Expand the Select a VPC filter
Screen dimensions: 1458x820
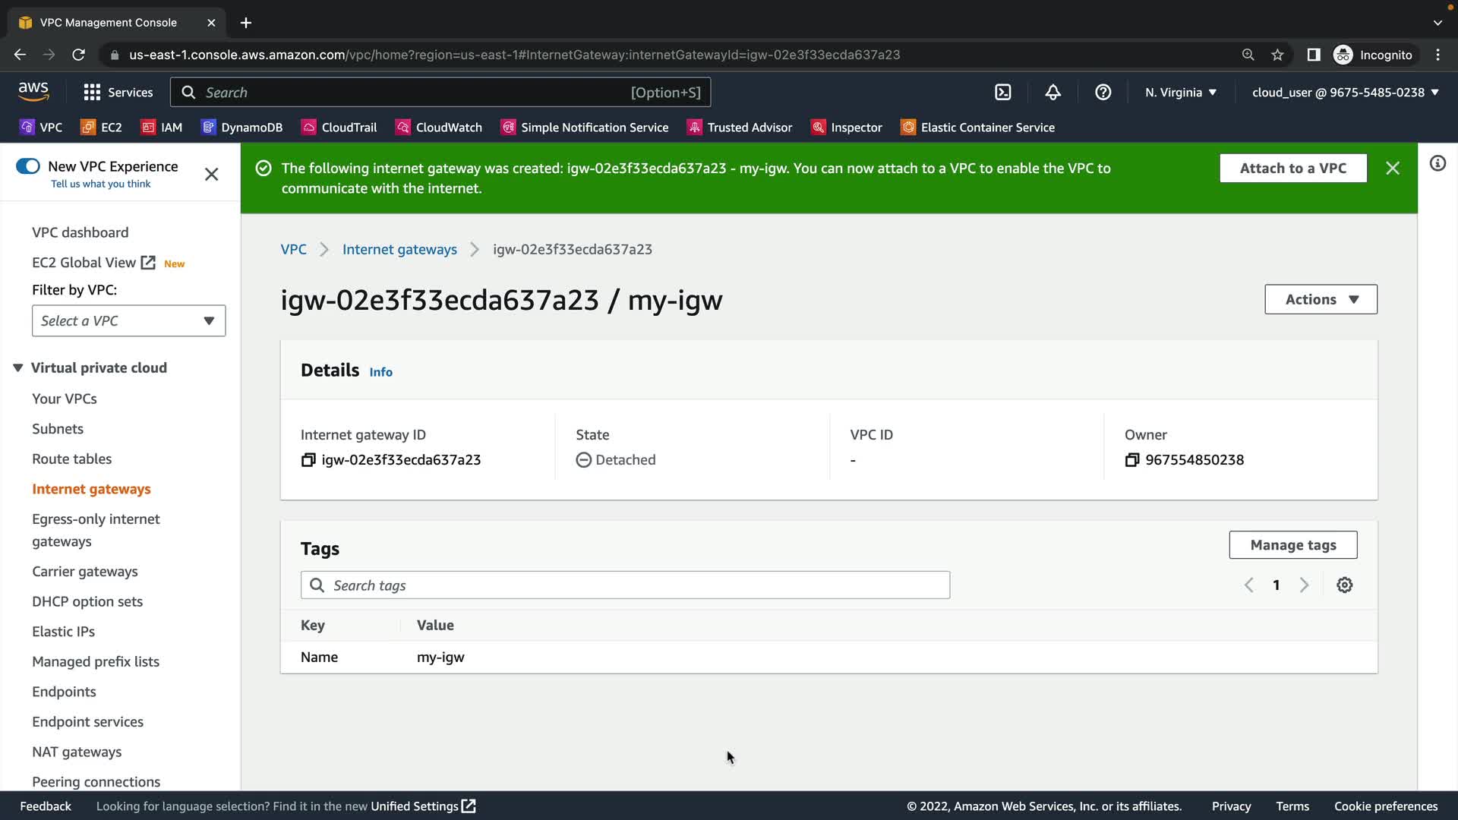point(128,321)
